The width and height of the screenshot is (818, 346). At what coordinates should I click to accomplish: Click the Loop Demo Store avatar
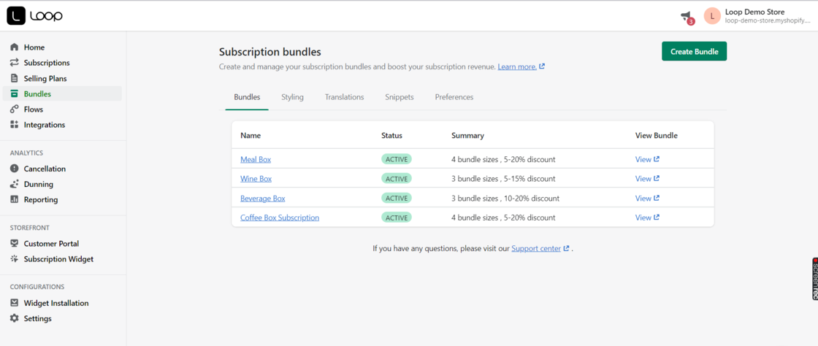pyautogui.click(x=712, y=16)
